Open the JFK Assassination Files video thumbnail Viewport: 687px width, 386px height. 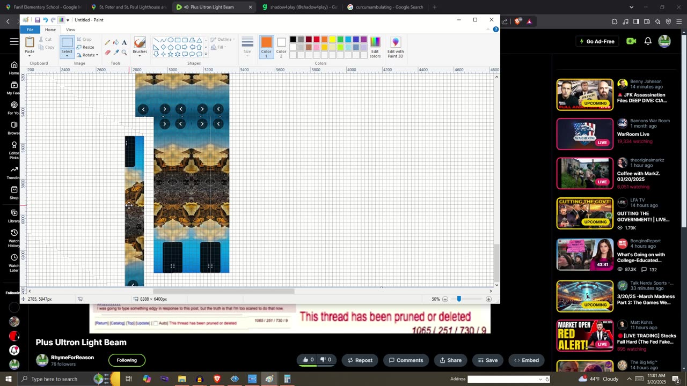584,95
